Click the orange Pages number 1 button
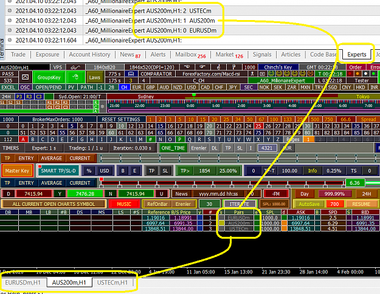Screen dimensions: 380x294 308,139
